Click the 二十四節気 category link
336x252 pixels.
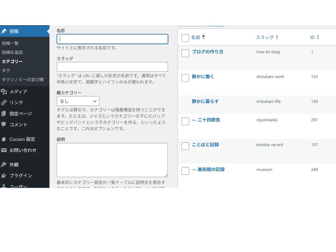click(x=210, y=120)
